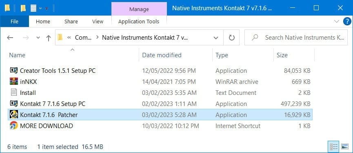The height and width of the screenshot is (153, 353).
Task: Click the MORE DOWNLOAD internet shortcut icon
Action: click(14, 126)
